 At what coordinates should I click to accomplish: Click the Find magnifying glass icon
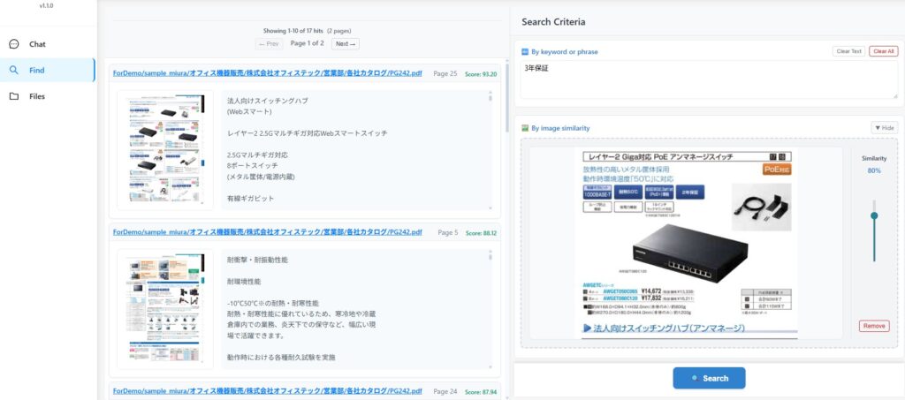14,70
